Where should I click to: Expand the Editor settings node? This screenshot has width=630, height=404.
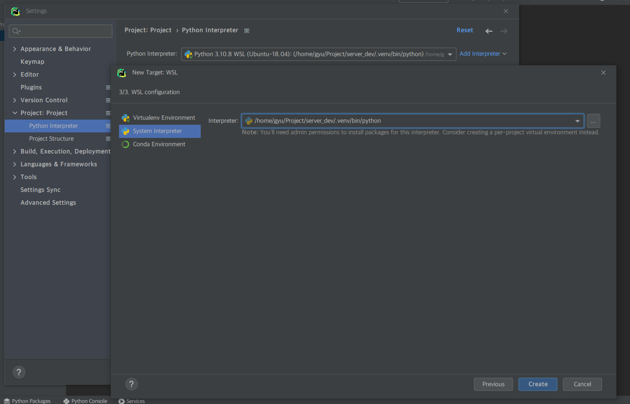click(15, 75)
